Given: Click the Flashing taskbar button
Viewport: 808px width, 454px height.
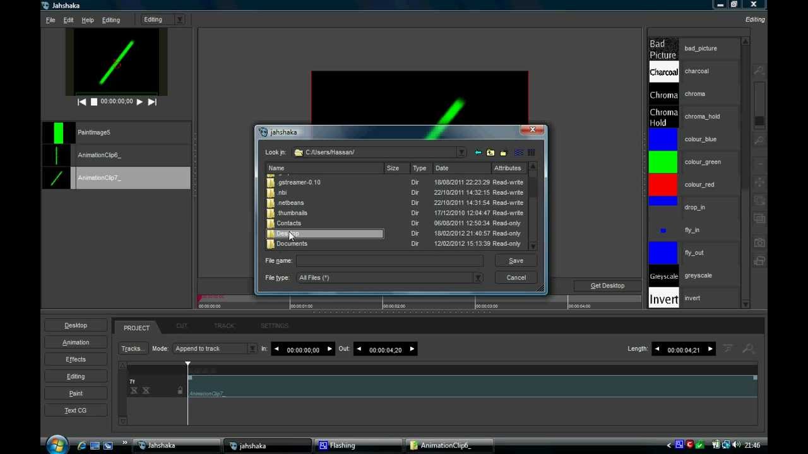Looking at the screenshot, I should [359, 445].
